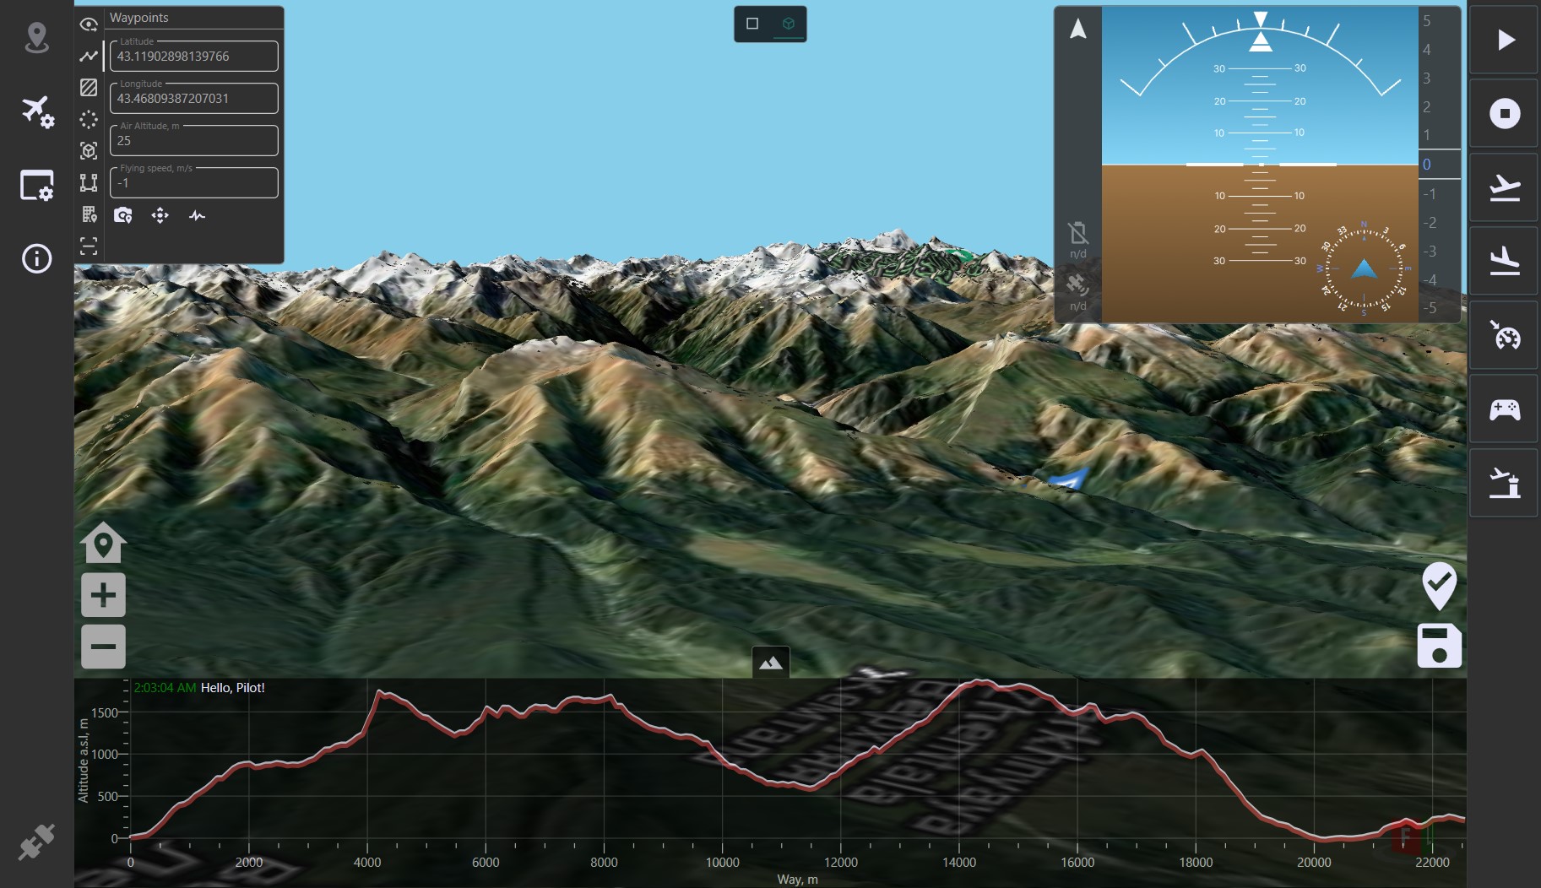Zoom in the map with plus button
The height and width of the screenshot is (888, 1541).
103,595
